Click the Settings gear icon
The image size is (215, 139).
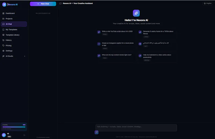(3, 51)
